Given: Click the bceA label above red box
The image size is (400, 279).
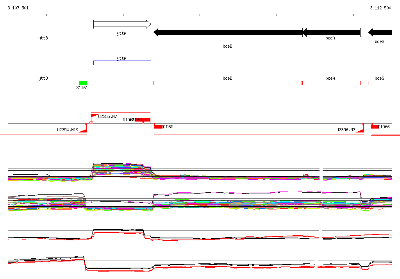Looking at the screenshot, I should pos(330,78).
